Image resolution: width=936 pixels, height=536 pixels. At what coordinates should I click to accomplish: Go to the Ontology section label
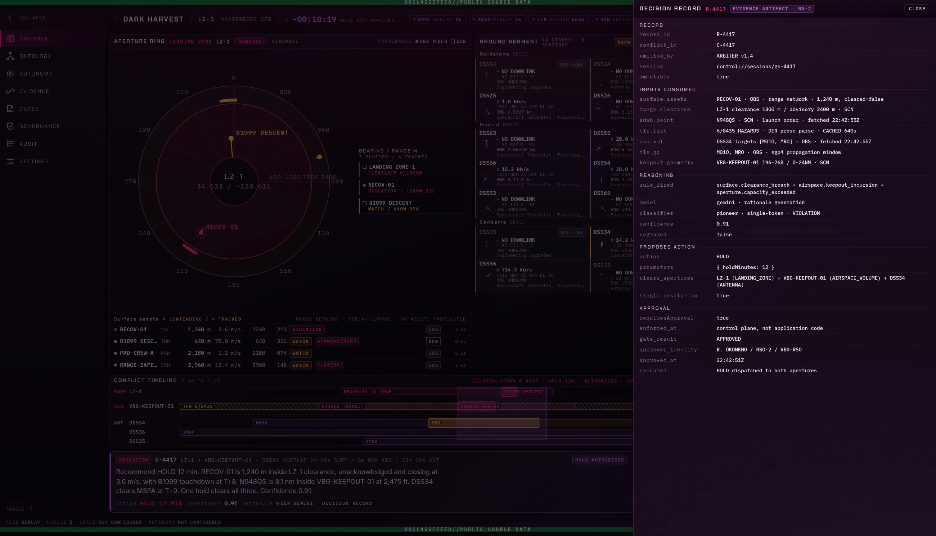click(35, 56)
